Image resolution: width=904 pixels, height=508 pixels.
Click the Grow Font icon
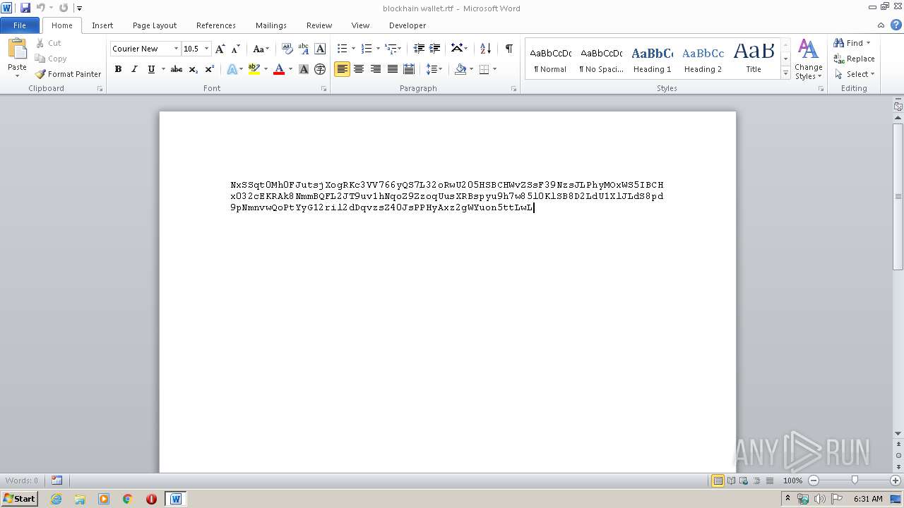pos(220,49)
